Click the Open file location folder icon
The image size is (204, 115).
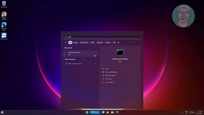pos(103,75)
